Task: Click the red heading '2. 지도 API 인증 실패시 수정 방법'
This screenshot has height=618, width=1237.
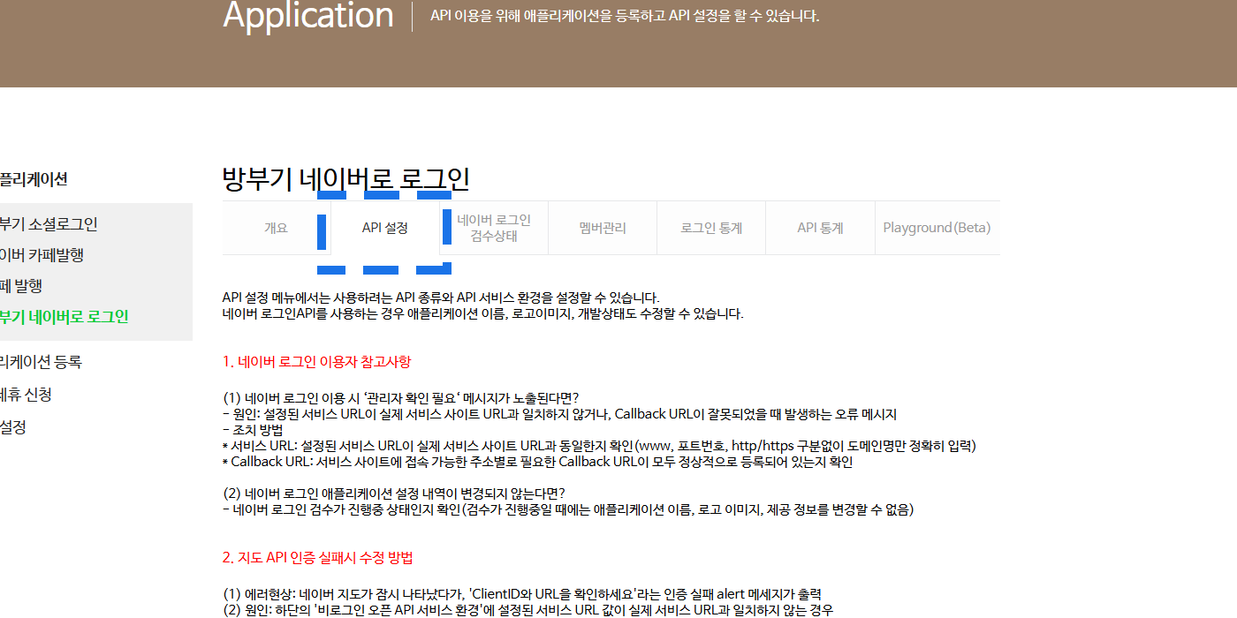Action: (317, 558)
